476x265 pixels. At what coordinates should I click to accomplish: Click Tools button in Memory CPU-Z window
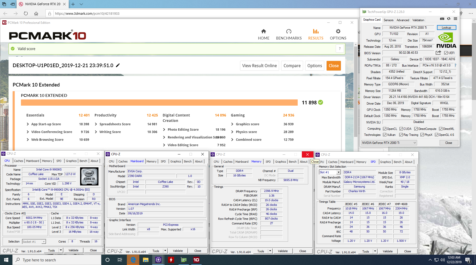pyautogui.click(x=261, y=251)
